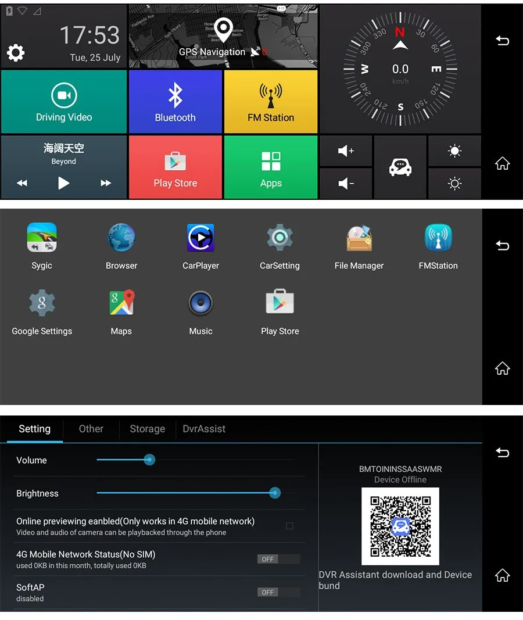Tap the DVR Assistant QR code
Screen dimensions: 523x620
tap(400, 526)
